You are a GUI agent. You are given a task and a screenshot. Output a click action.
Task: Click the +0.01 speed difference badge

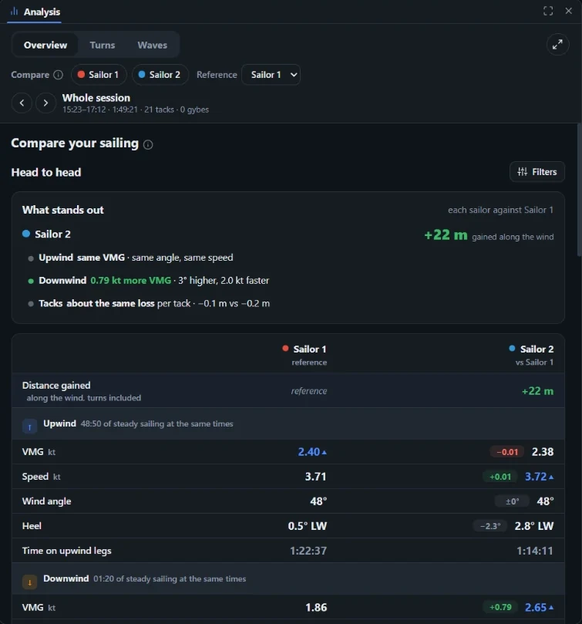pyautogui.click(x=500, y=477)
